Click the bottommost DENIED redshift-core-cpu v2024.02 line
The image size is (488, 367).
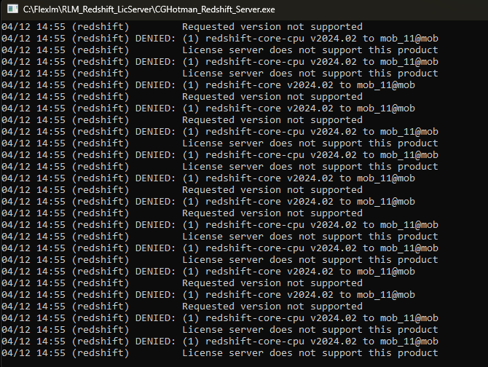[x=220, y=342]
